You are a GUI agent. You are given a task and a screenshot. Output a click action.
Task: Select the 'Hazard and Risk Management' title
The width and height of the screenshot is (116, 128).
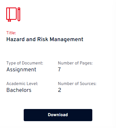[x=45, y=39]
